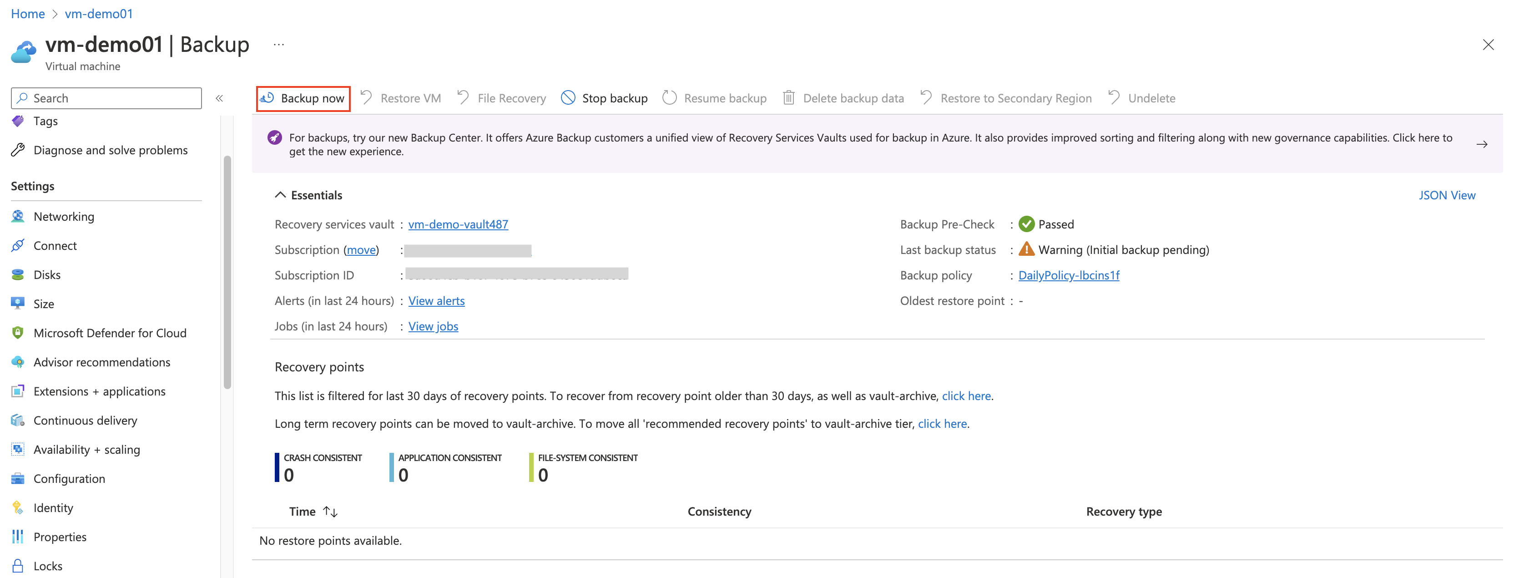This screenshot has height=578, width=1514.
Task: Open the vm-demo-vault487 vault link
Action: click(x=458, y=224)
